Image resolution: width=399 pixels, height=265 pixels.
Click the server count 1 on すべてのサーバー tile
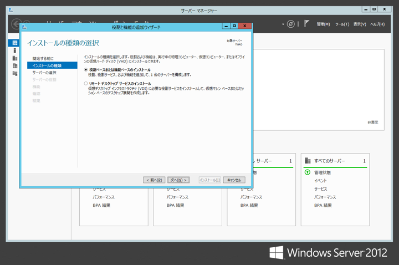point(364,161)
